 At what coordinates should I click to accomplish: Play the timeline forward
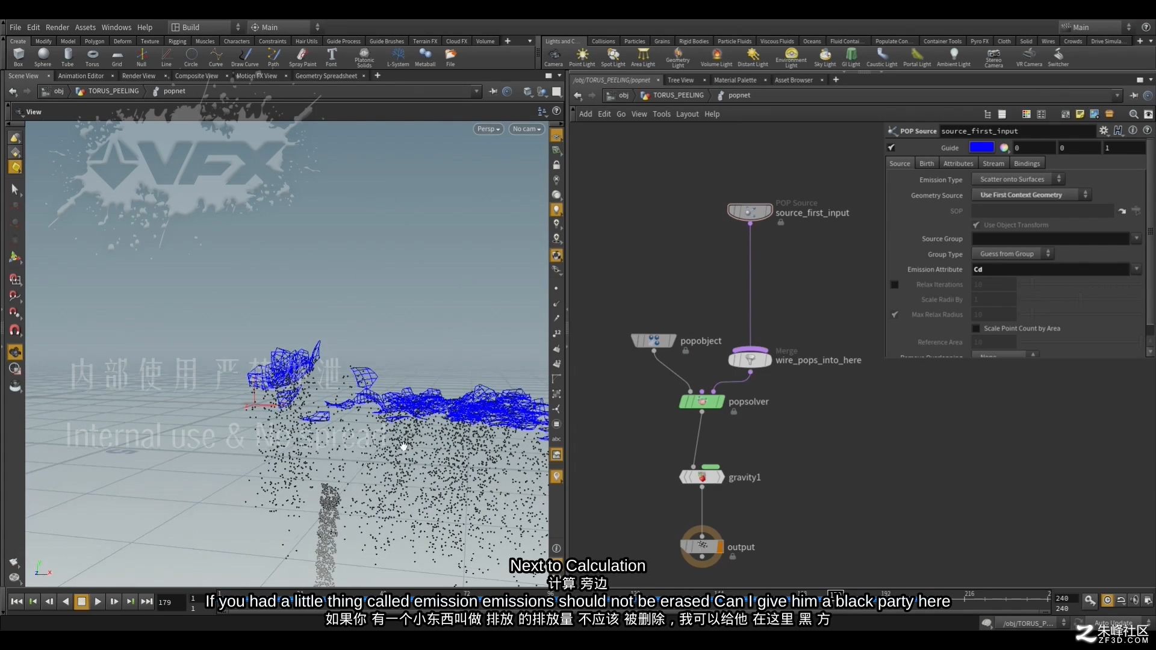point(98,601)
